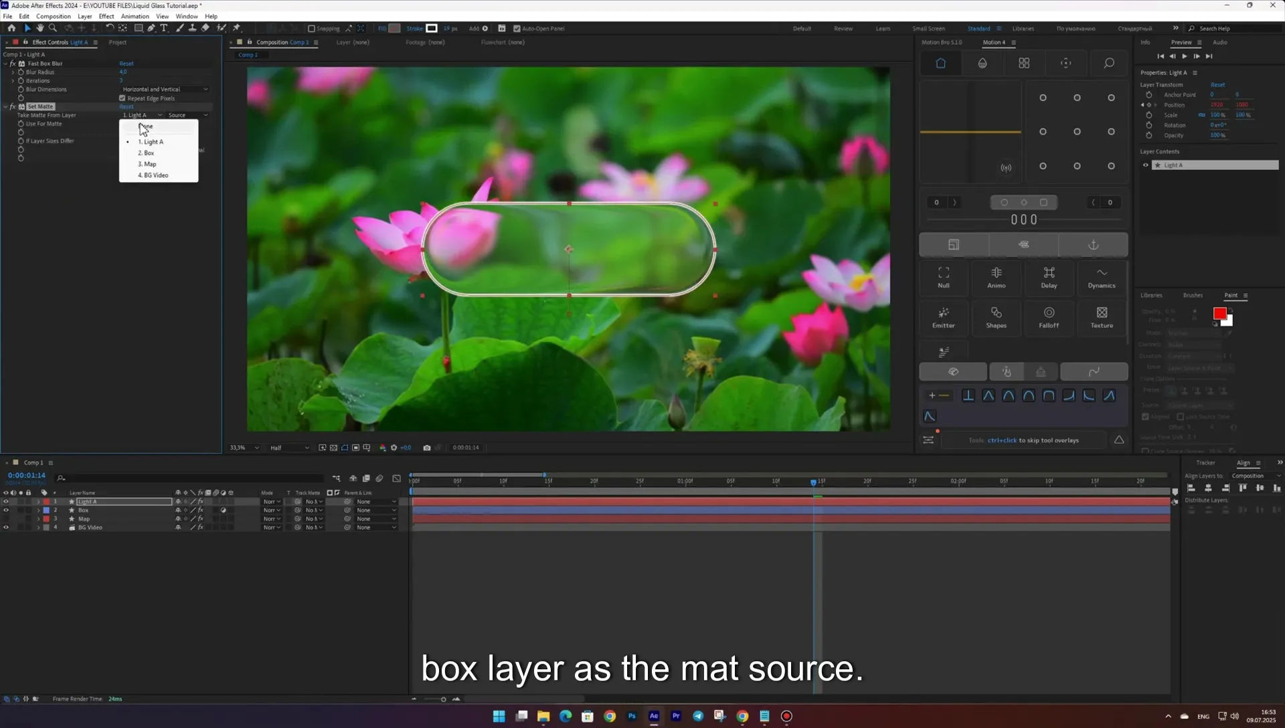Switch to Small Screen workspace
The width and height of the screenshot is (1285, 728).
point(928,29)
